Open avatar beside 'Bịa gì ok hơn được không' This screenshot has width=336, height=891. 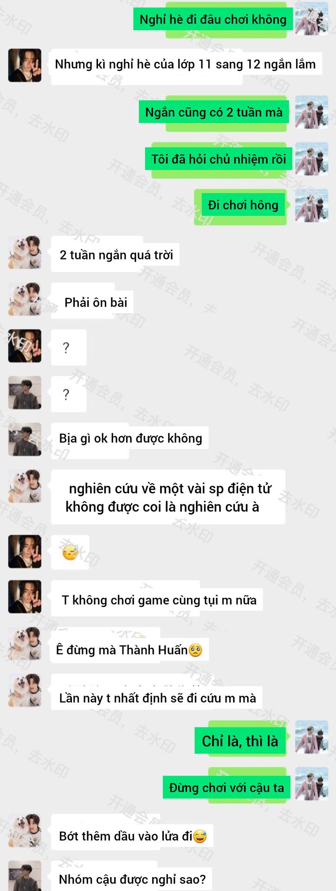pos(25,439)
